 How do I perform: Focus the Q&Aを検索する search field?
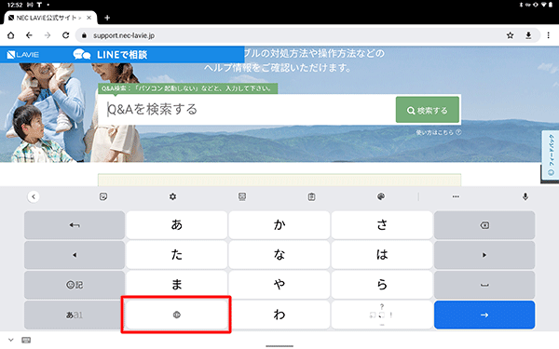(246, 110)
